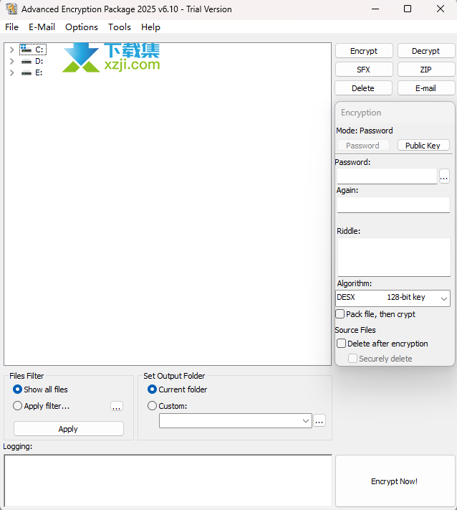Select the D: drive label
Screen dimensions: 457x510
39,61
